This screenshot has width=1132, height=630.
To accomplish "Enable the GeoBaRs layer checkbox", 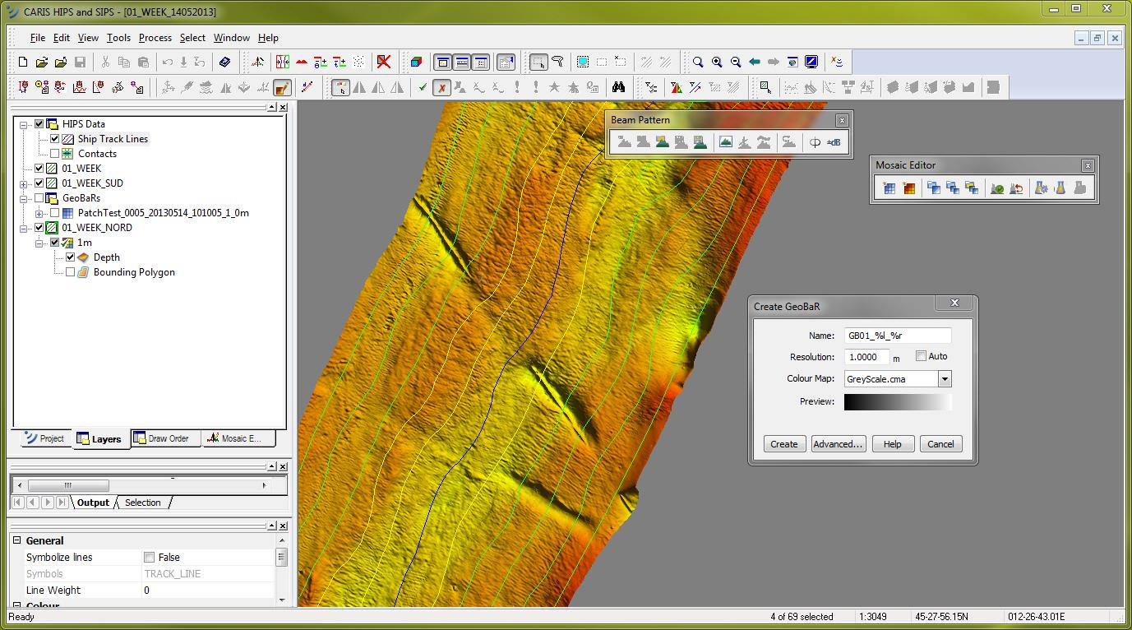I will 39,198.
